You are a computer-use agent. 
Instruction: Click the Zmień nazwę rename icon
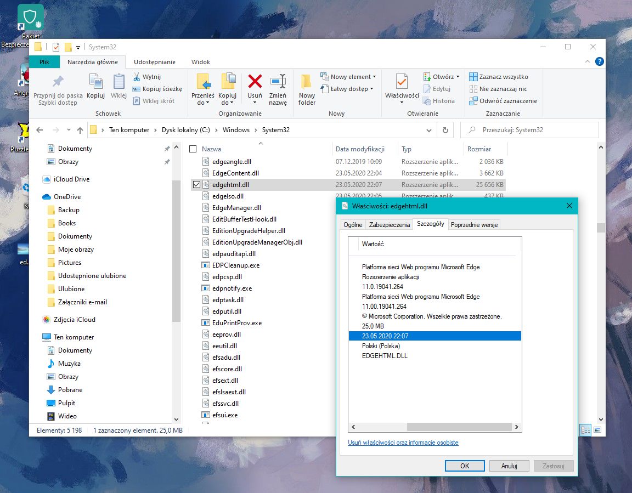coord(278,81)
